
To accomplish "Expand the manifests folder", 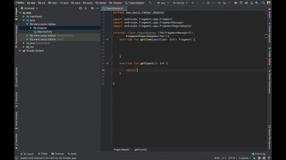I will coord(24,16).
